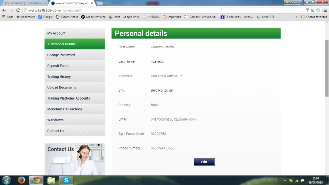Image resolution: width=329 pixels, height=185 pixels.
Task: Click the Contact Us banner image
Action: (75, 159)
